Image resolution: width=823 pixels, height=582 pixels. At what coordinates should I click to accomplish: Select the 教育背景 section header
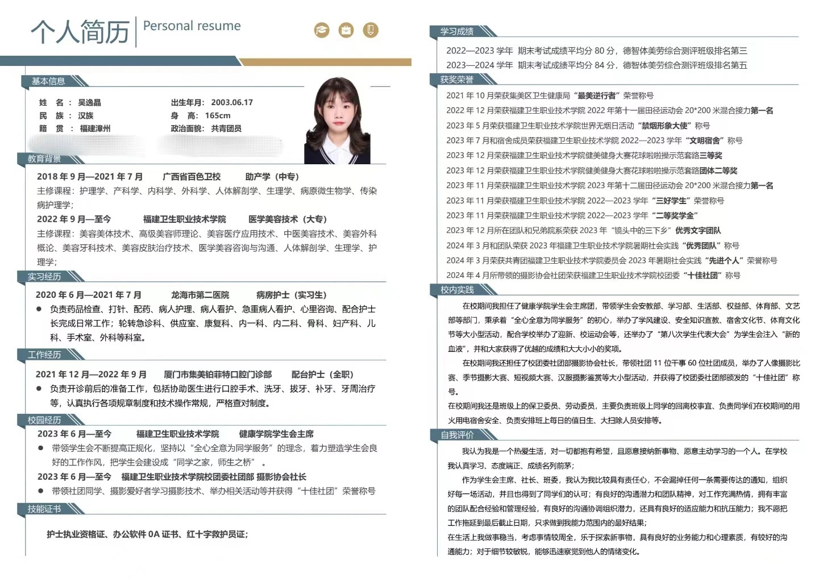[x=44, y=159]
